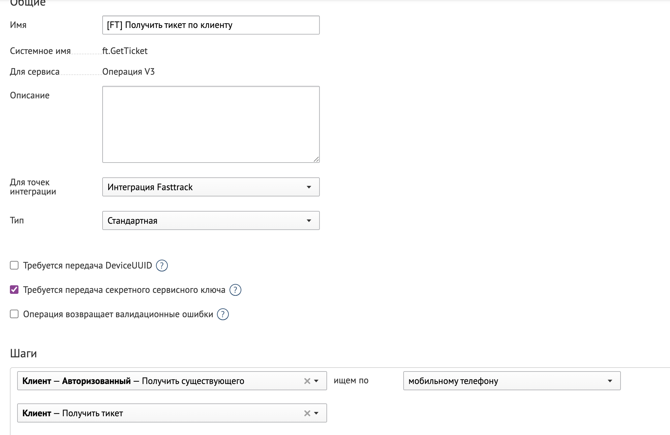Screen dimensions: 670x435
Task: Click help icon for validation errors option
Action: click(223, 314)
